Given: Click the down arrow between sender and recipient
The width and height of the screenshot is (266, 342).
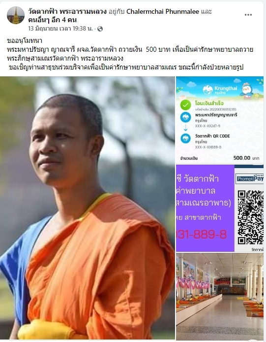Looking at the screenshot, I should 185,128.
